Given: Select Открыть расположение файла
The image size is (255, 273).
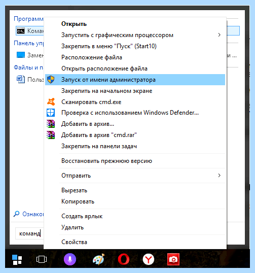Looking at the screenshot, I should point(135,69).
